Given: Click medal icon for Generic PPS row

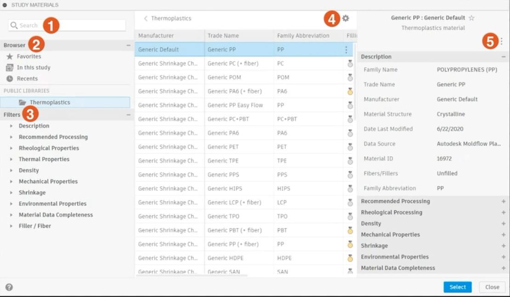Looking at the screenshot, I should click(350, 175).
